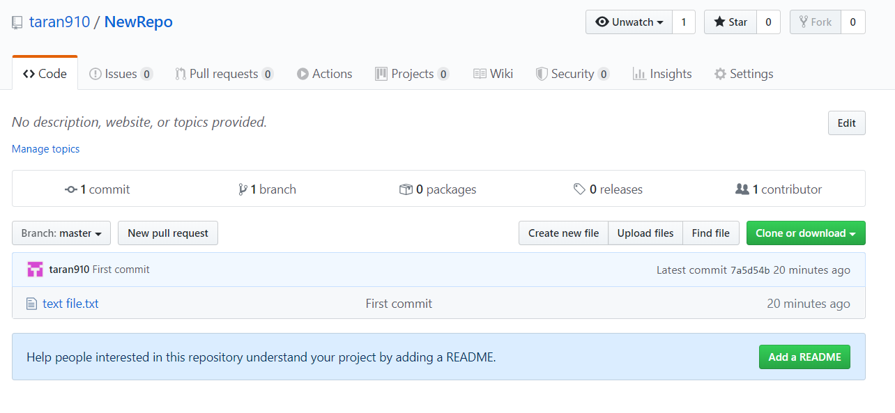Click the branch icon next to 1 branch
Screen dimensions: 895x413
[x=243, y=189]
